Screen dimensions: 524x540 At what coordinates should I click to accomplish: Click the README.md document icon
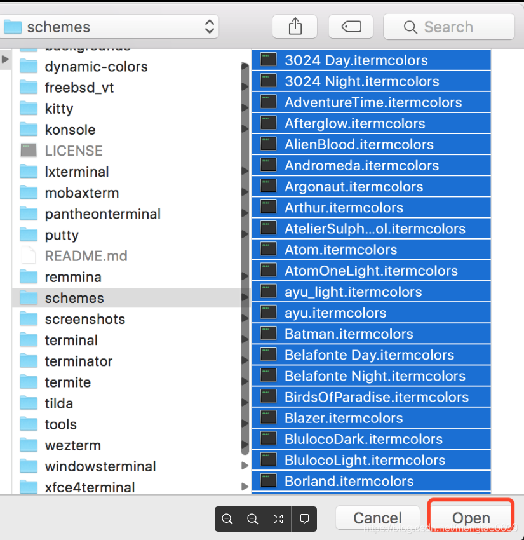click(29, 256)
